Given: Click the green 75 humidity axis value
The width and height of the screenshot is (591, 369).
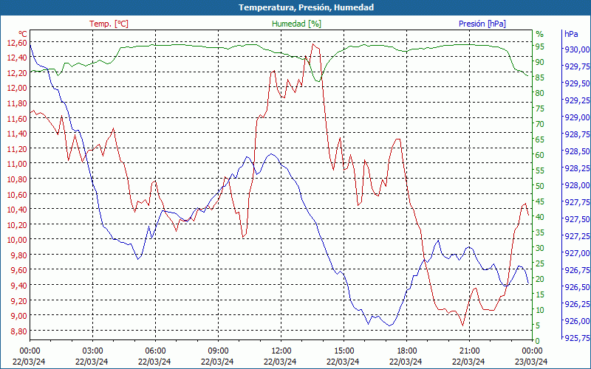Looking at the screenshot, I should click(x=540, y=108).
